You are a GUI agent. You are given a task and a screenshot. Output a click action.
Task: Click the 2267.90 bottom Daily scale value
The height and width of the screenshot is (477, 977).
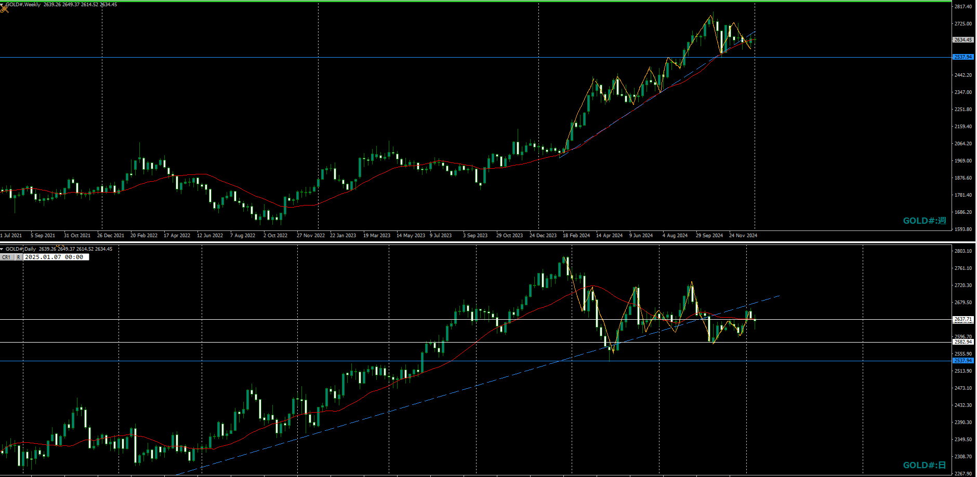(963, 473)
